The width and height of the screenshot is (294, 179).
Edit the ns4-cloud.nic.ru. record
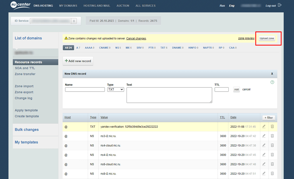(x=264, y=145)
